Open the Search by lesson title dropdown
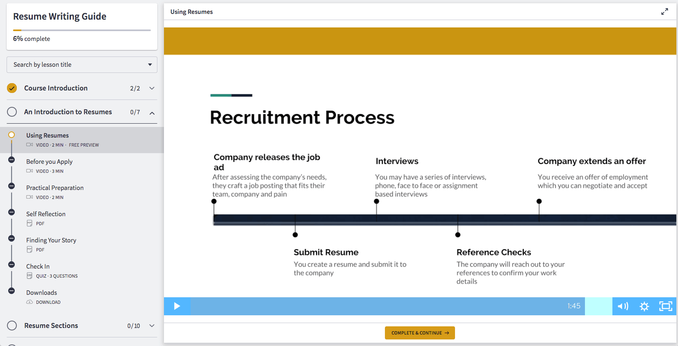 (82, 65)
